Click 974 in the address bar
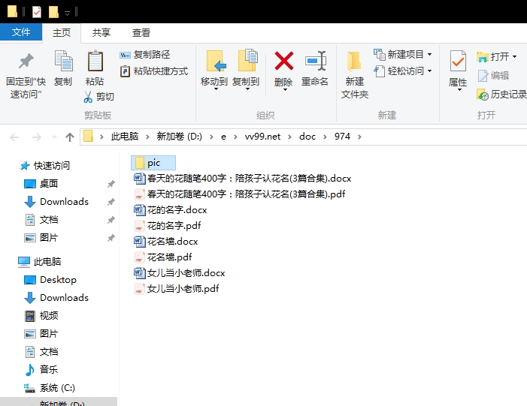The width and height of the screenshot is (527, 406). point(342,137)
